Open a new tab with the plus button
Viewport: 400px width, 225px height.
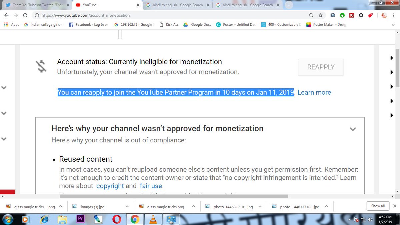(289, 5)
